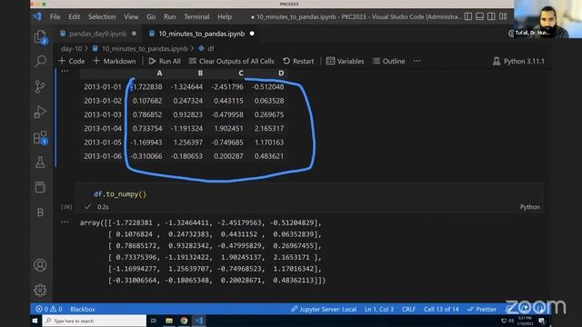The image size is (582, 327).
Task: Open the Windows Start menu
Action: click(x=35, y=321)
